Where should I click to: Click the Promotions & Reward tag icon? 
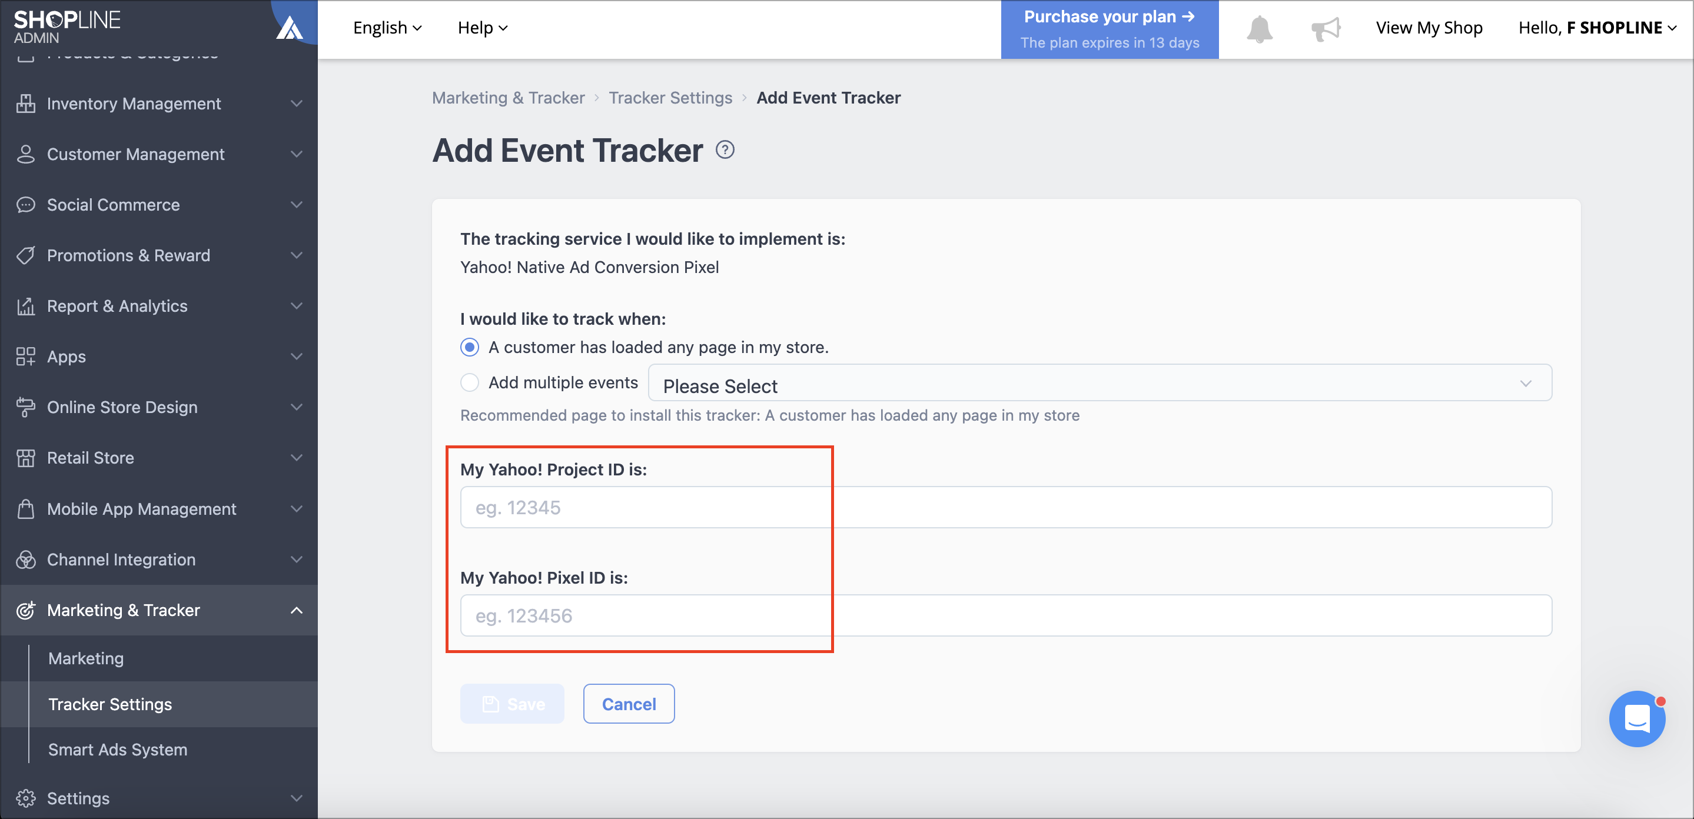(x=26, y=255)
